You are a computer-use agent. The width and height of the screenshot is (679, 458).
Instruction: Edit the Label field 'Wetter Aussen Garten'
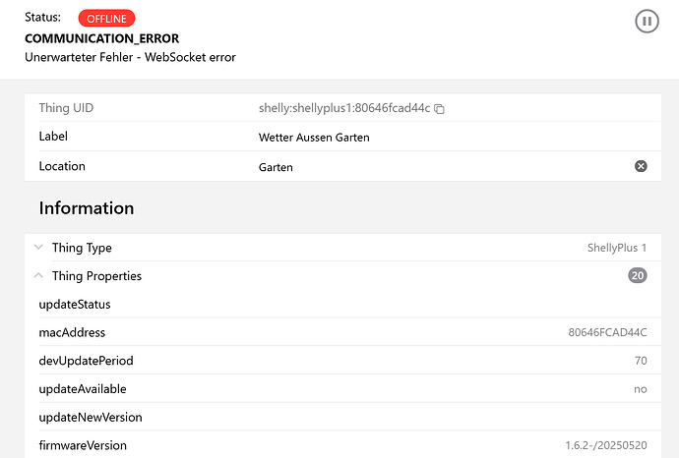click(314, 138)
